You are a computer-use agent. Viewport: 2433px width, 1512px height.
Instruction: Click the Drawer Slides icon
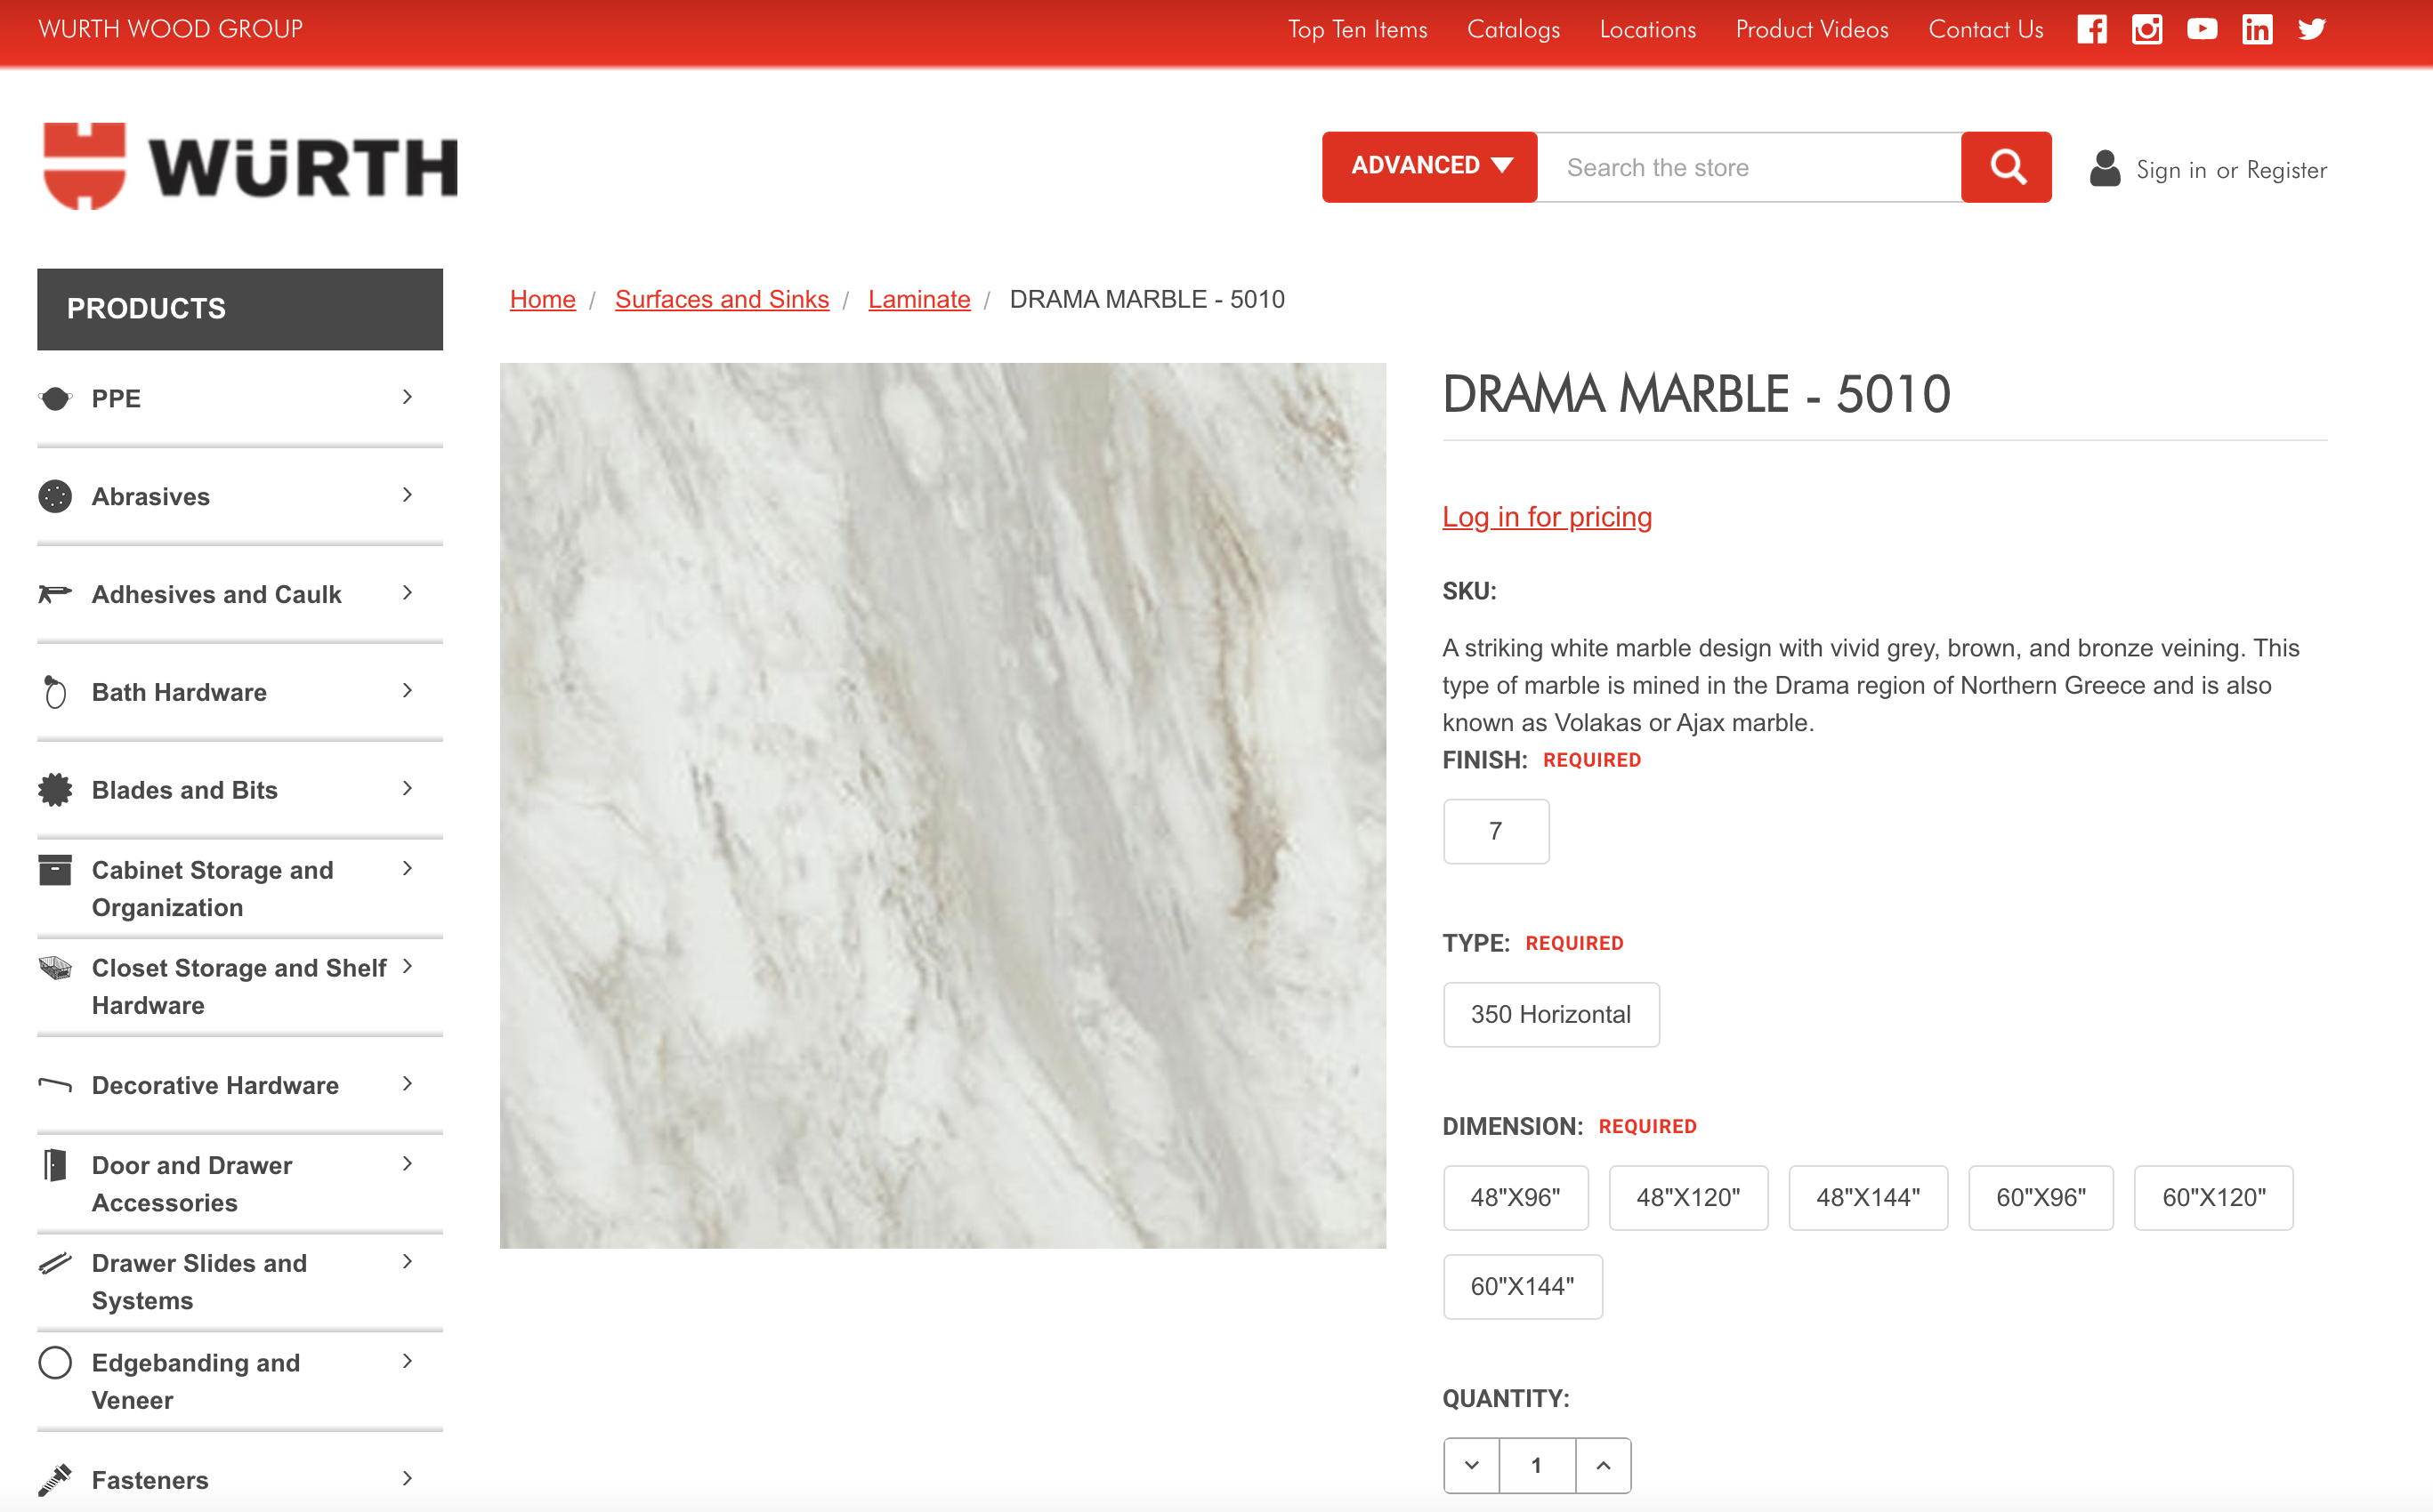[x=55, y=1263]
